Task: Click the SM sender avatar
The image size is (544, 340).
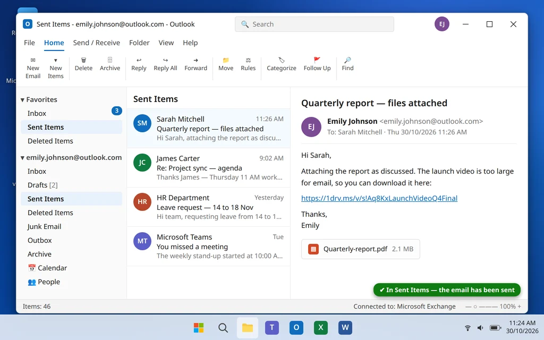Action: click(x=142, y=123)
